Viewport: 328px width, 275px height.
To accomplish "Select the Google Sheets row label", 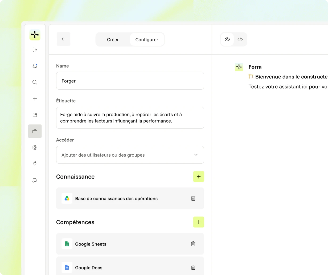I will (x=91, y=244).
